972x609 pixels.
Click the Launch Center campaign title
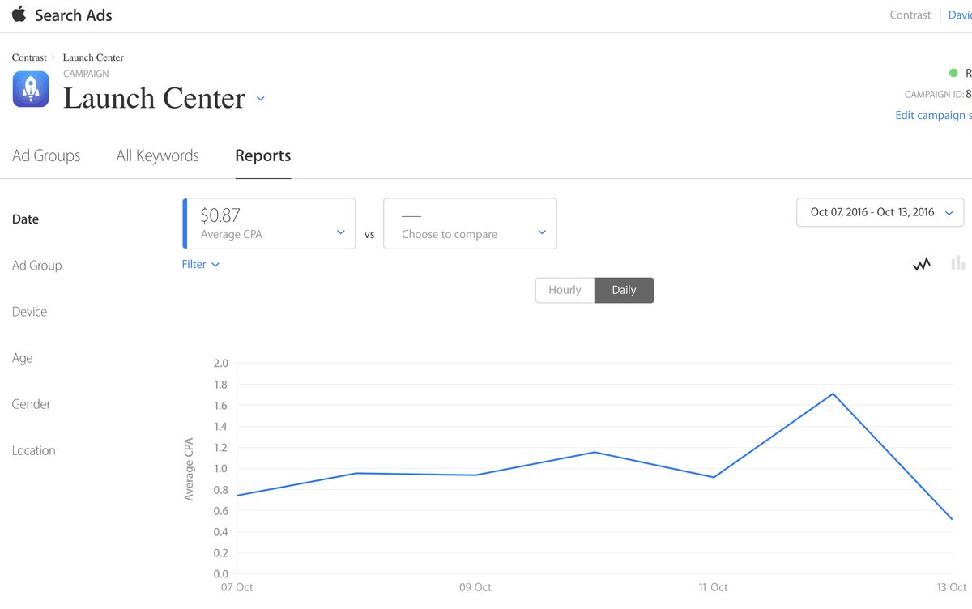[154, 98]
